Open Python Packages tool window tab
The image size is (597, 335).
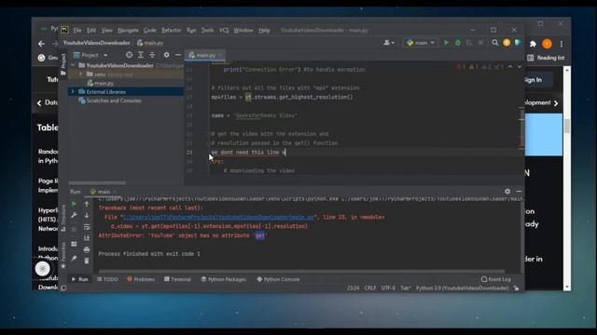(224, 279)
